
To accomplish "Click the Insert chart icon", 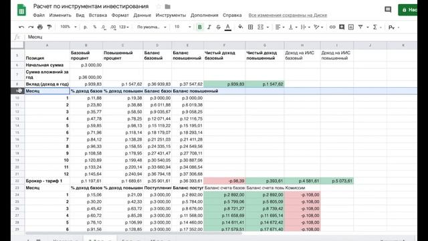I will tap(351, 27).
